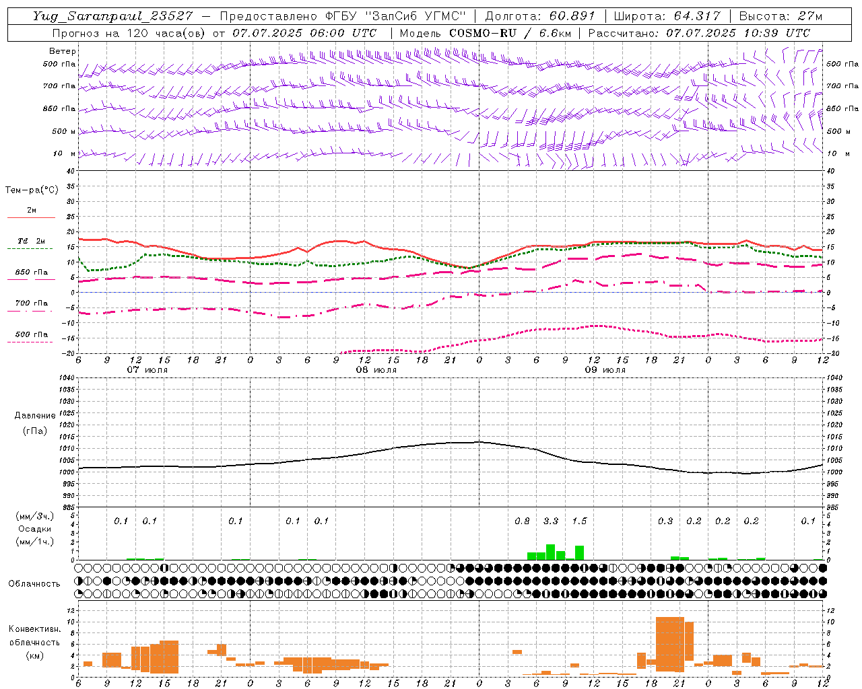Click the Ветер panel label
Viewport: 862px width, 689px height.
tap(63, 51)
